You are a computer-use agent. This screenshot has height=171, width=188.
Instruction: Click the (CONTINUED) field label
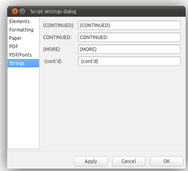(x=58, y=26)
